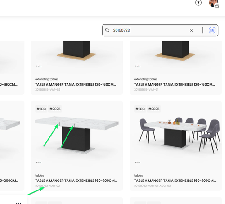Click the title above 30150945-VAR-01
This screenshot has width=225, height=204.
click(175, 85)
